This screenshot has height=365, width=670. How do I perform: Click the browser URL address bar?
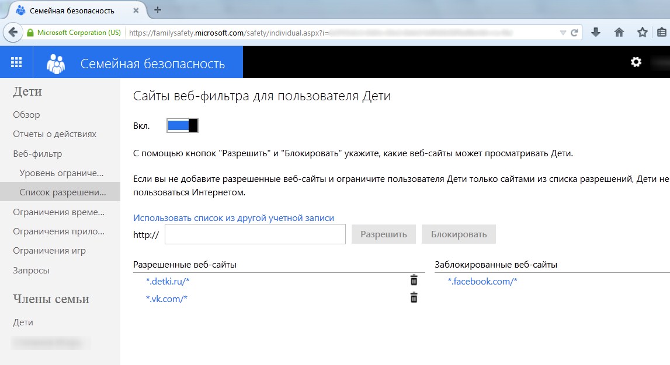pyautogui.click(x=342, y=33)
